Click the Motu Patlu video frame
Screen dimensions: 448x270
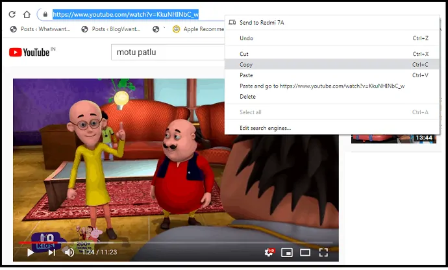(176, 169)
